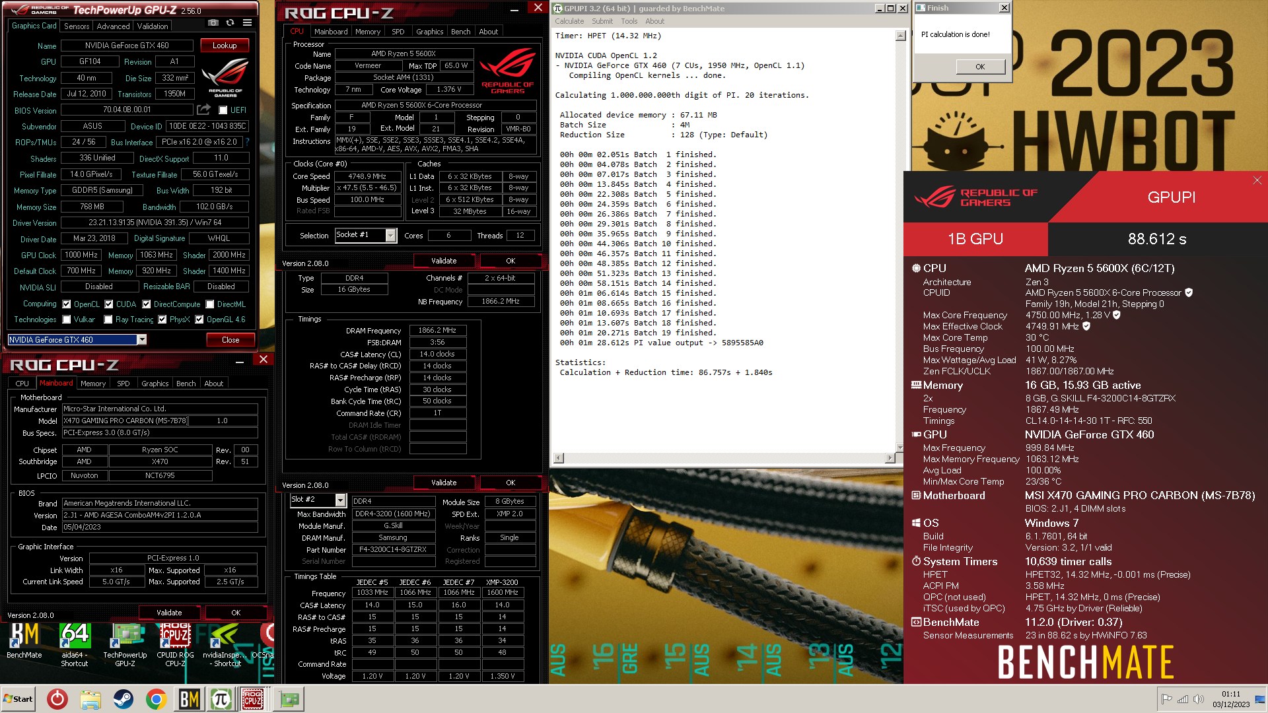
Task: Close the BenchMate GPUPI result panel
Action: (x=1257, y=180)
